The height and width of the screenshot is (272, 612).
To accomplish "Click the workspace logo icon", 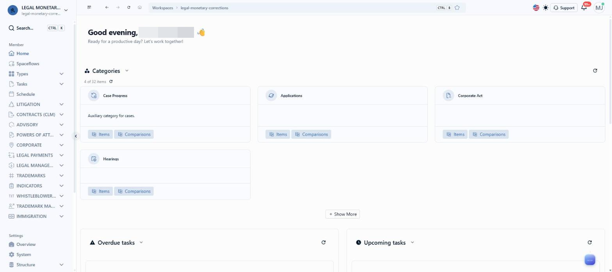I will click(13, 11).
